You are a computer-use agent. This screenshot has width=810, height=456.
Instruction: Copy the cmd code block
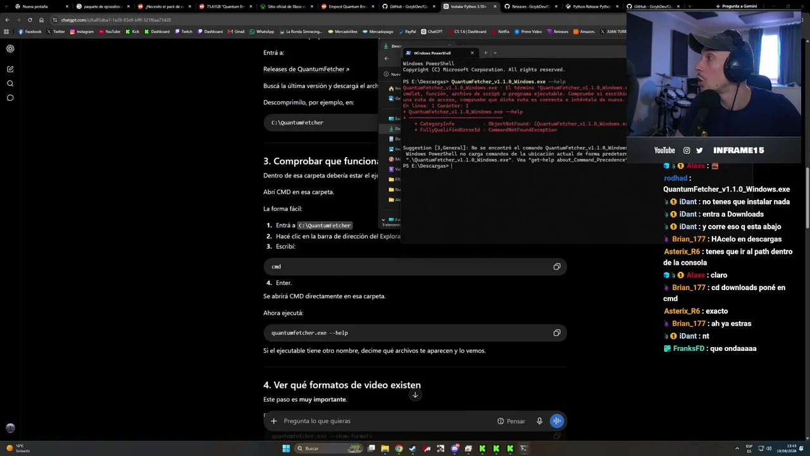[x=557, y=267]
